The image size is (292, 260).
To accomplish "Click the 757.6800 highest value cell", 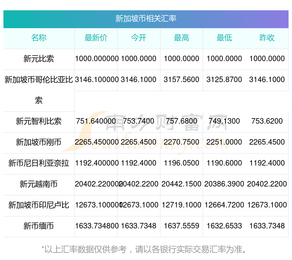I will pyautogui.click(x=181, y=121).
